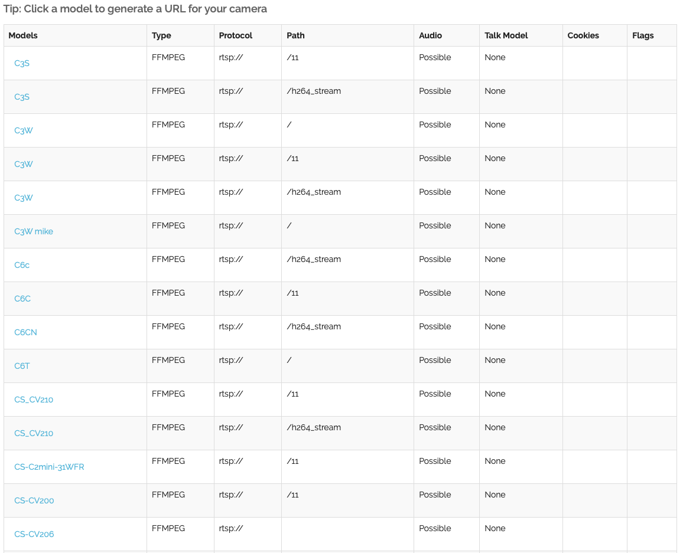
Task: Choose the C3W model with /11 path
Action: coord(24,164)
